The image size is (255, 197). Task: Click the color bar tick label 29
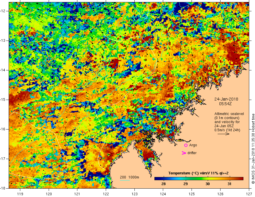pyautogui.click(x=185, y=184)
